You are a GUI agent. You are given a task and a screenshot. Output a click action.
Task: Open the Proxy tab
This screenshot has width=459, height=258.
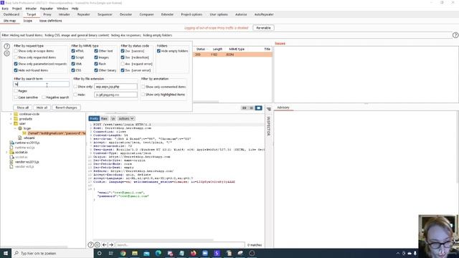click(47, 14)
